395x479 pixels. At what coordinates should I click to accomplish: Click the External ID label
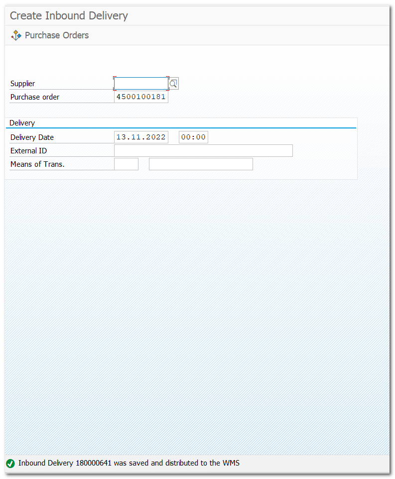point(29,151)
